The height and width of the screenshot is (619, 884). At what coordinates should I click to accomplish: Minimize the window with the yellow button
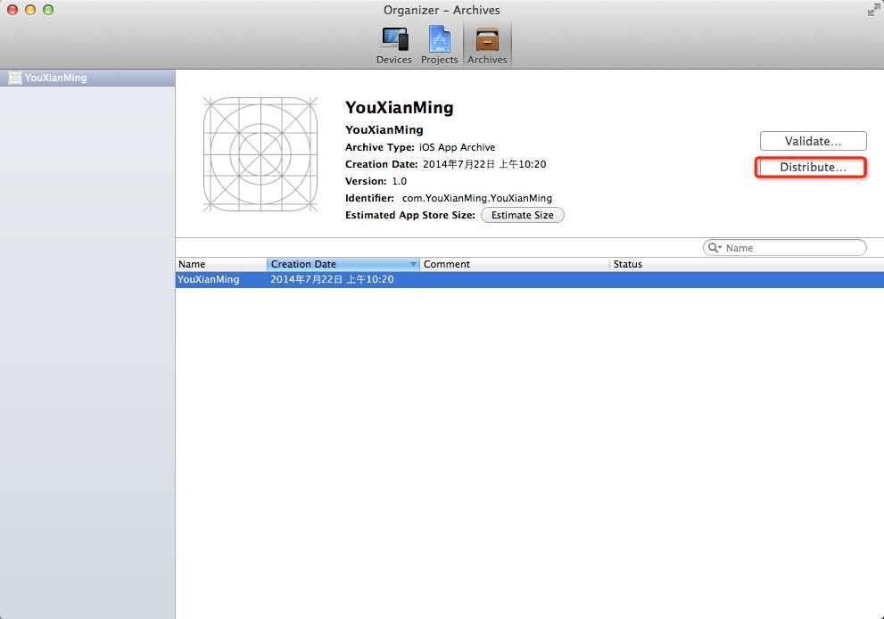(30, 10)
